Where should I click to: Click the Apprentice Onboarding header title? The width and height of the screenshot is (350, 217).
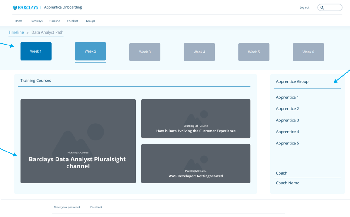63,7
